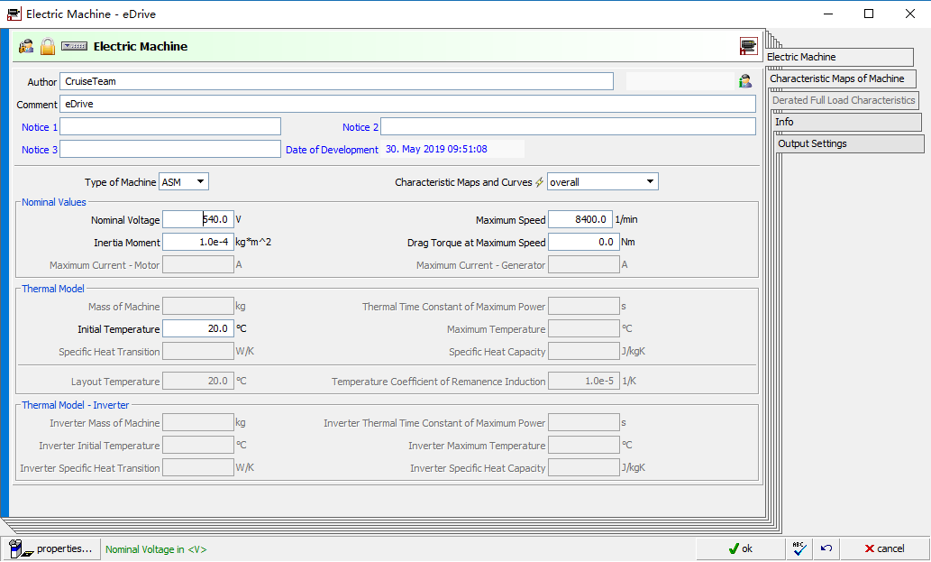Screen dimensions: 931x562
Task: Click the padlock lock icon
Action: point(48,46)
